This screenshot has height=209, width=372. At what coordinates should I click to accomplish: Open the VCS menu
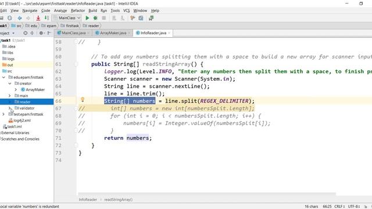pyautogui.click(x=127, y=10)
